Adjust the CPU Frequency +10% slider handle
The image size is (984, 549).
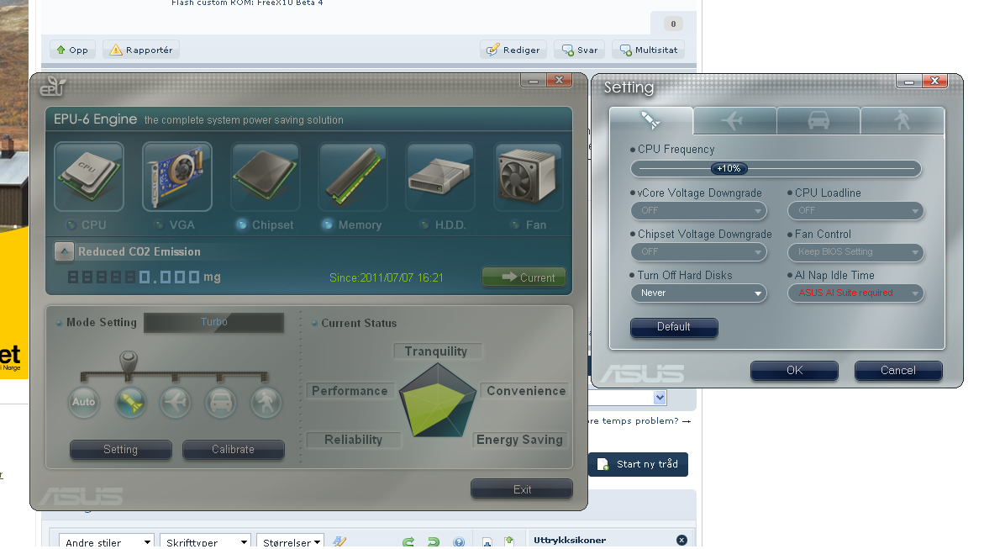click(729, 168)
